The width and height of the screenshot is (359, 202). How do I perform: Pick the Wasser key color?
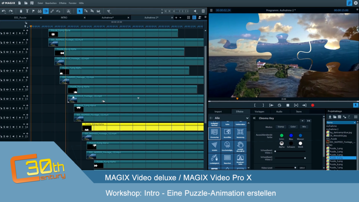coord(300,136)
